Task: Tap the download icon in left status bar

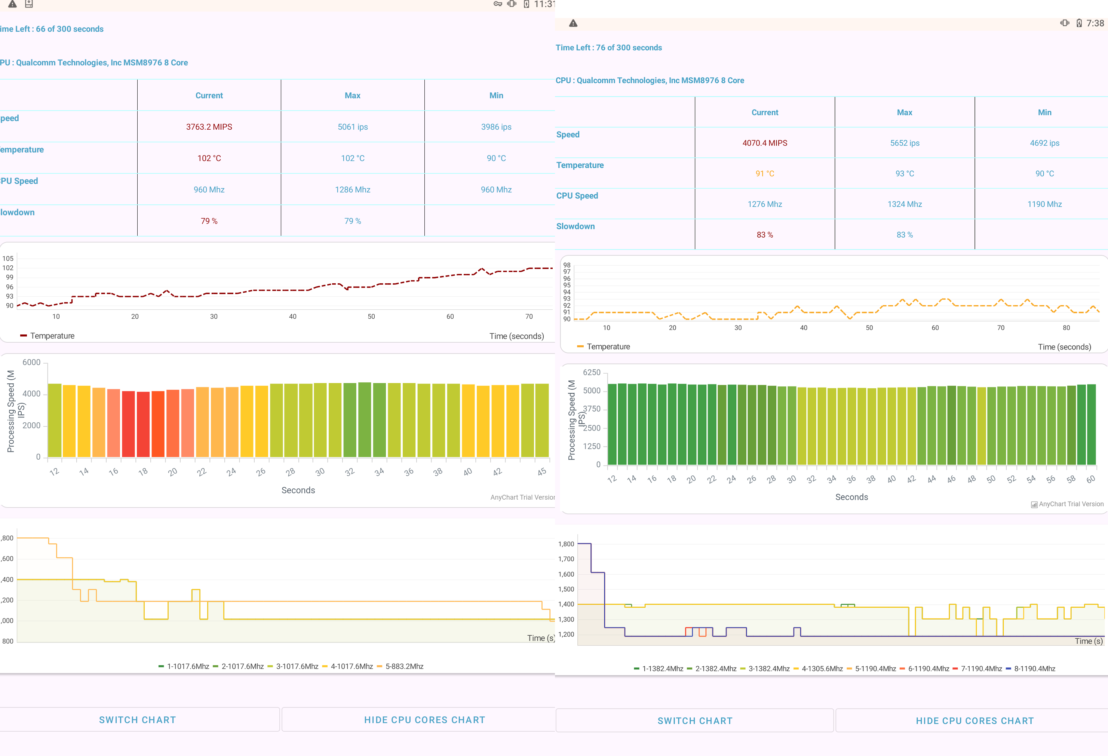Action: (28, 4)
